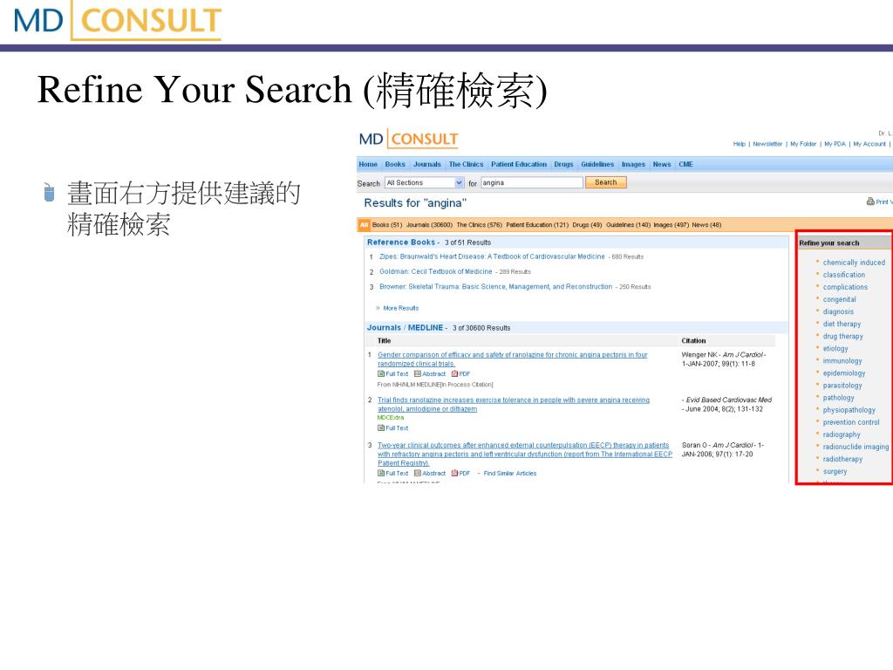Open Trial finds ranolazine increases exercise tolerance title
This screenshot has width=893, height=670.
(514, 405)
